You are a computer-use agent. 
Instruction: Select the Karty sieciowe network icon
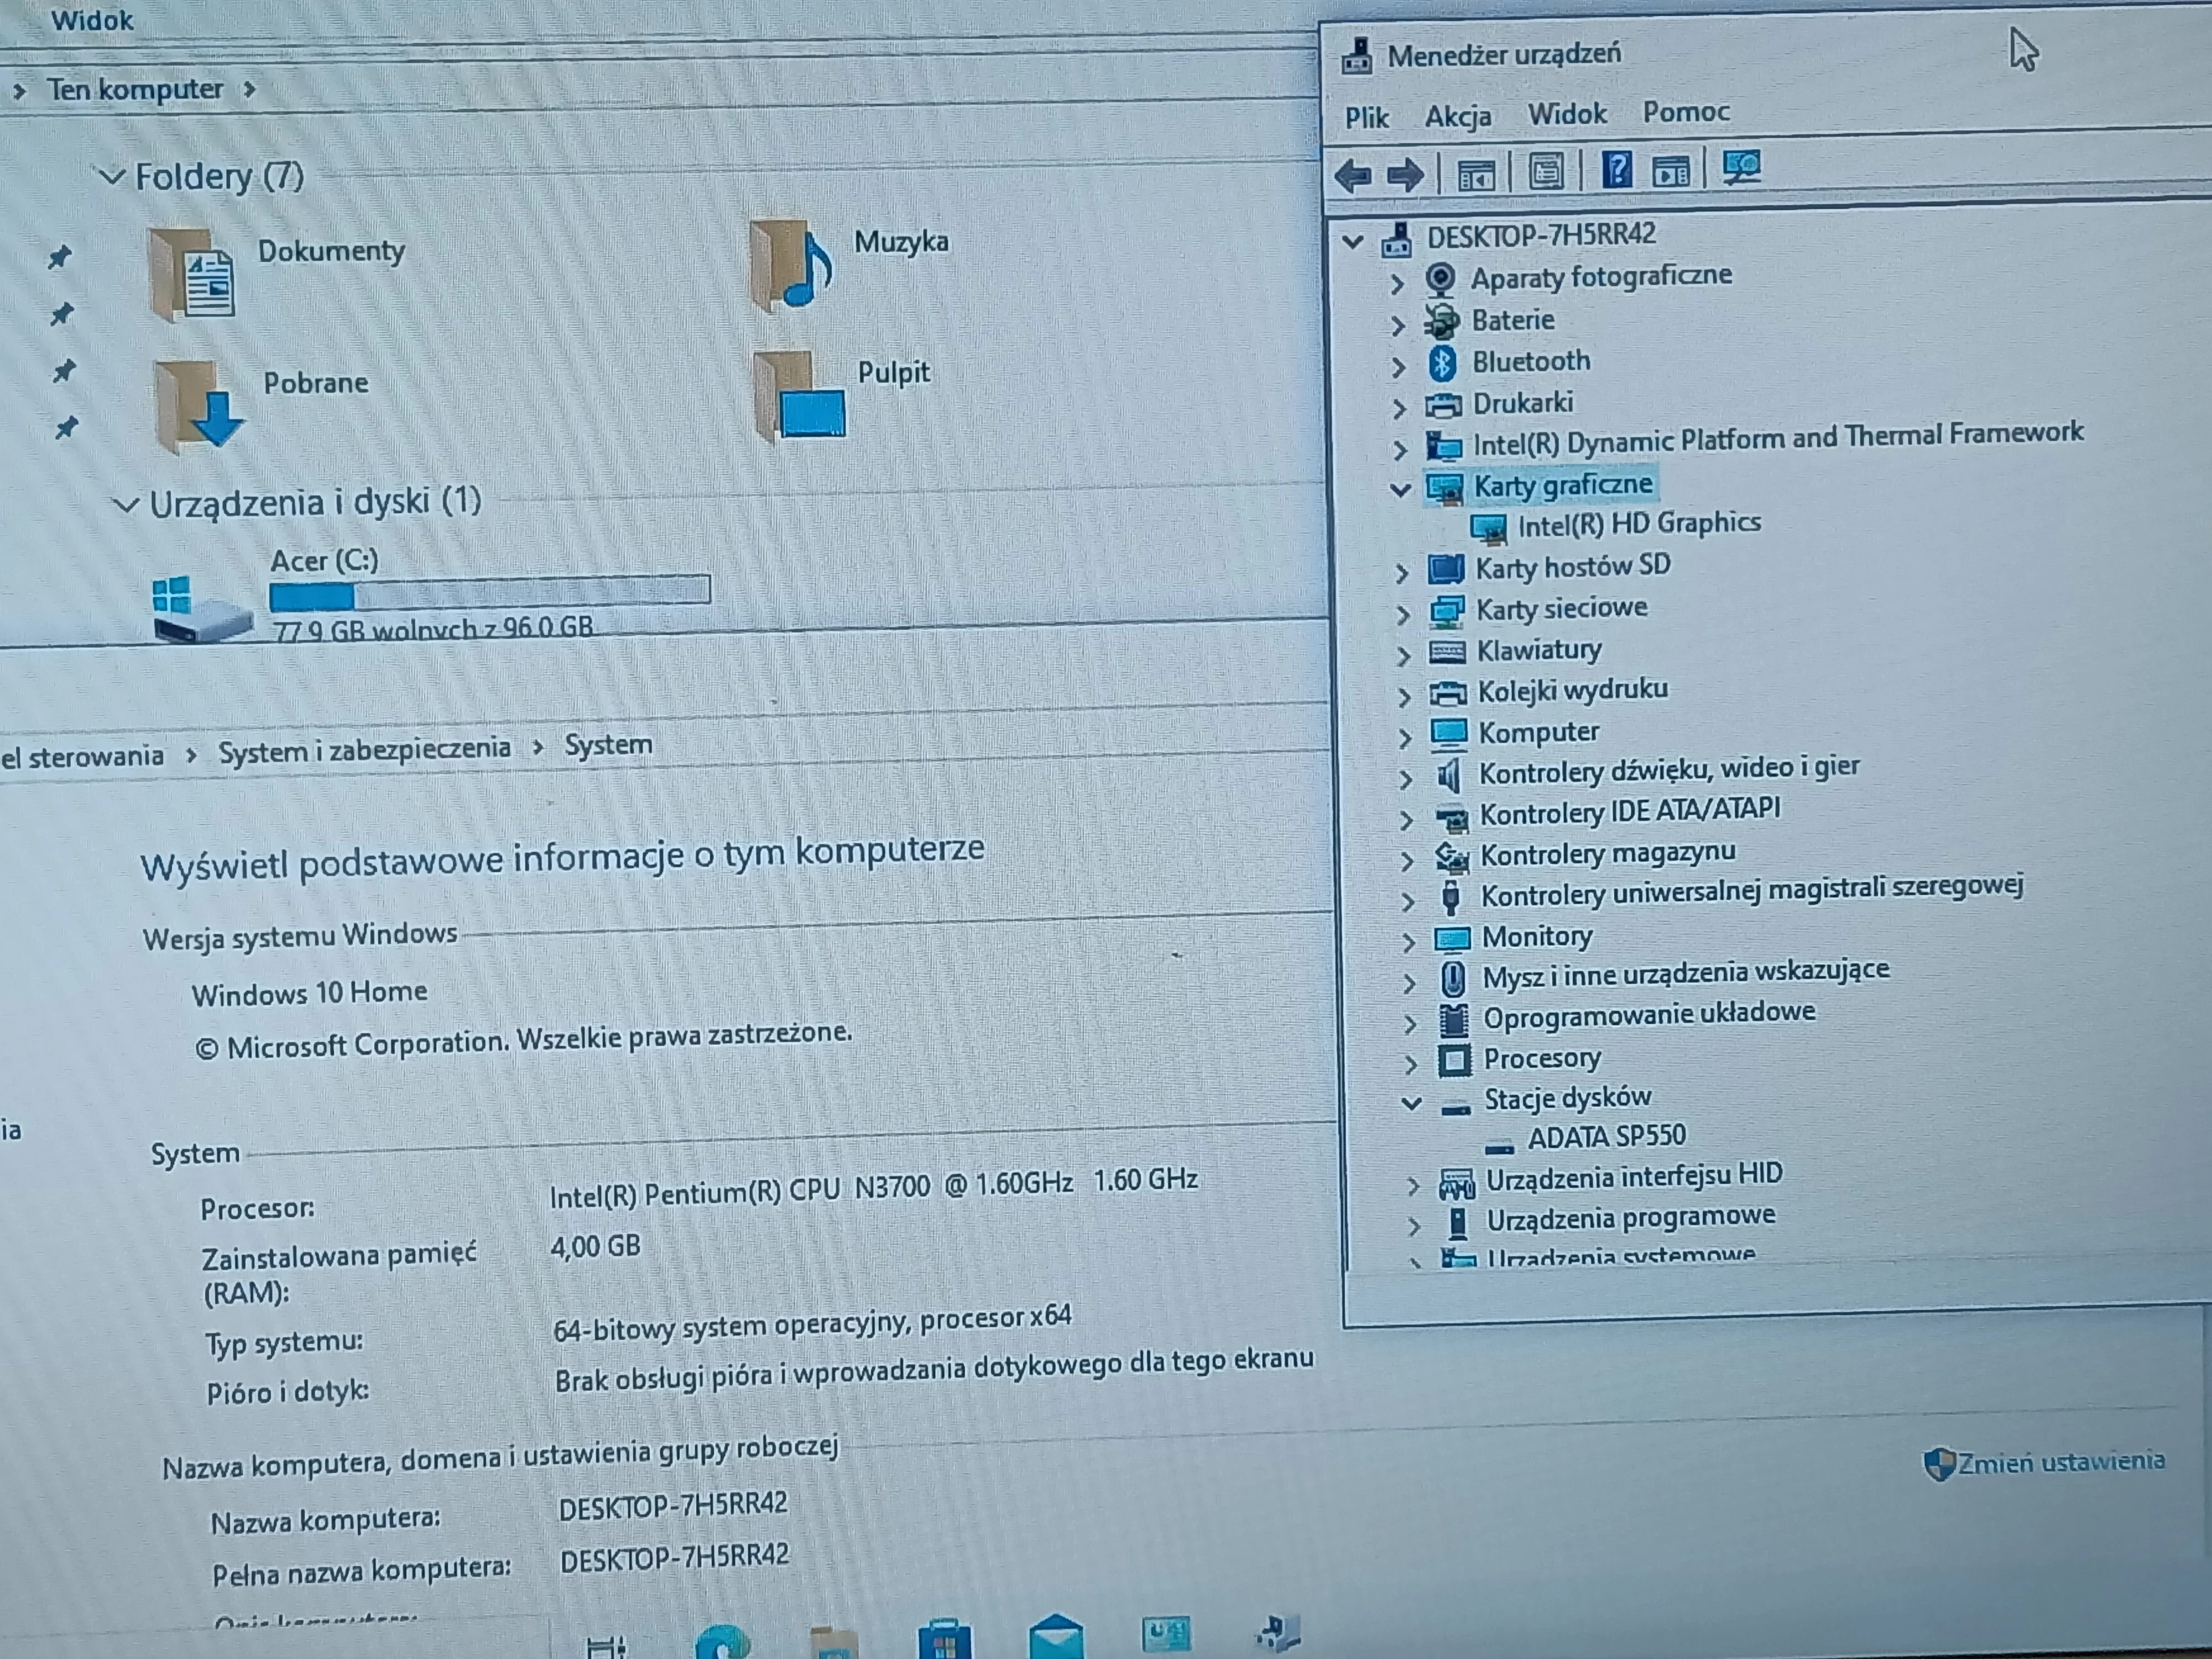click(1446, 611)
